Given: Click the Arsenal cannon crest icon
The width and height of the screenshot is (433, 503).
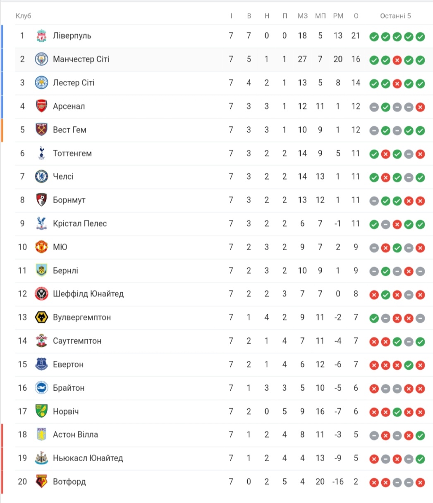Looking at the screenshot, I should click(x=41, y=106).
